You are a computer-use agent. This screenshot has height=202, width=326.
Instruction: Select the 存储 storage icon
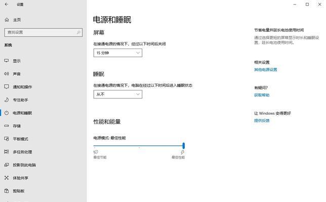coord(7,126)
